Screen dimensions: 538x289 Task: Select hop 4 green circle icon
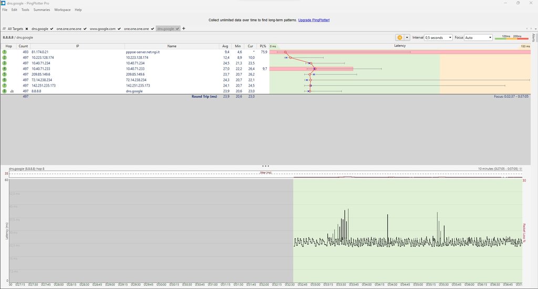(x=5, y=69)
